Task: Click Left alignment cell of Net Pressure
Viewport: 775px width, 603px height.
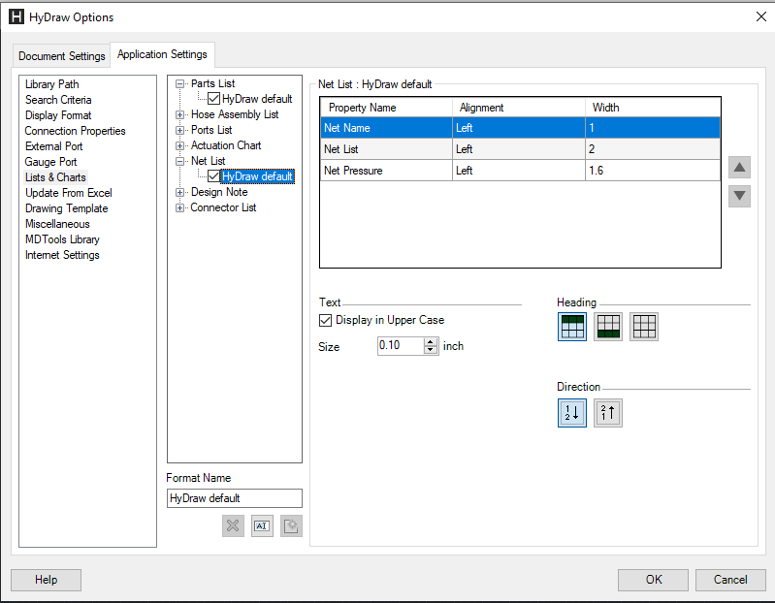Action: pos(519,171)
